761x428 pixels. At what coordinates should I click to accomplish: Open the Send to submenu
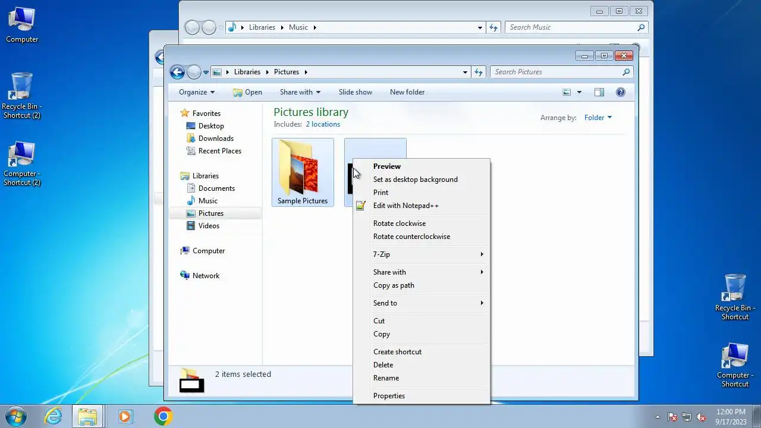422,303
